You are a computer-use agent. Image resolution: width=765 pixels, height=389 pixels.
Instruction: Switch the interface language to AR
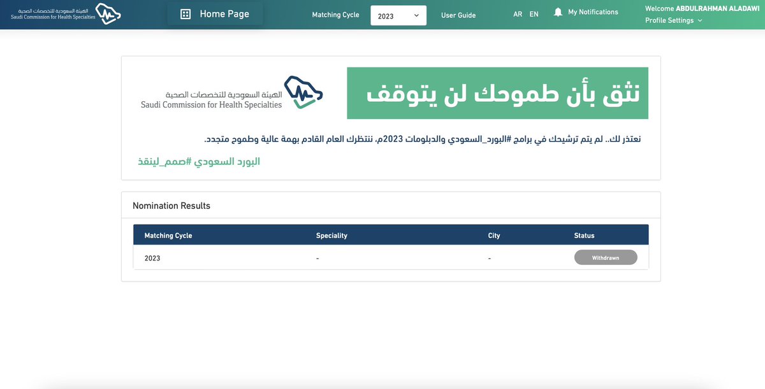(518, 13)
